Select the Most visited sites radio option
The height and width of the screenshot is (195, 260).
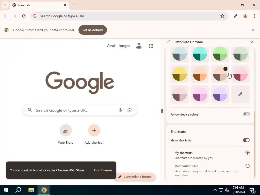click(x=247, y=166)
